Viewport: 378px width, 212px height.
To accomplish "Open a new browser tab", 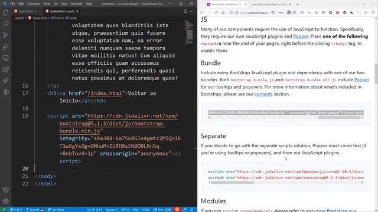I will (298, 4).
